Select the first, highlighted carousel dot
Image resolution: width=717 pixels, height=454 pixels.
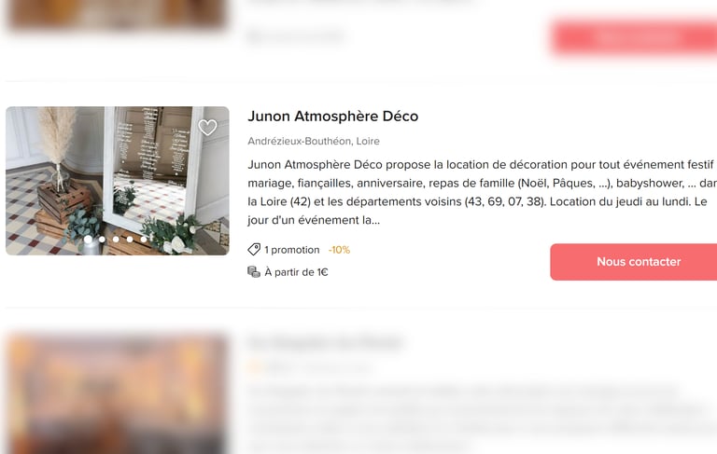(88, 240)
